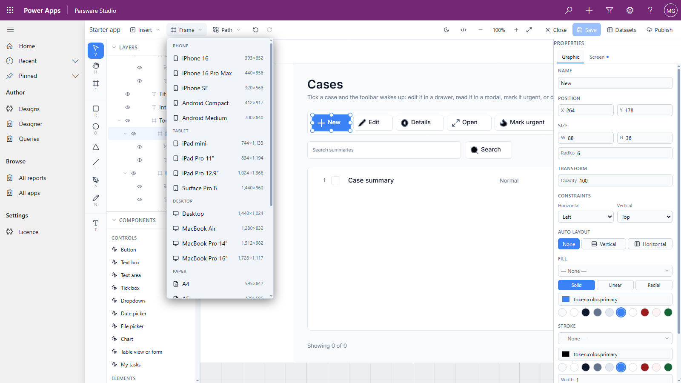Select Vertical auto layout option
Image resolution: width=681 pixels, height=383 pixels.
point(604,244)
